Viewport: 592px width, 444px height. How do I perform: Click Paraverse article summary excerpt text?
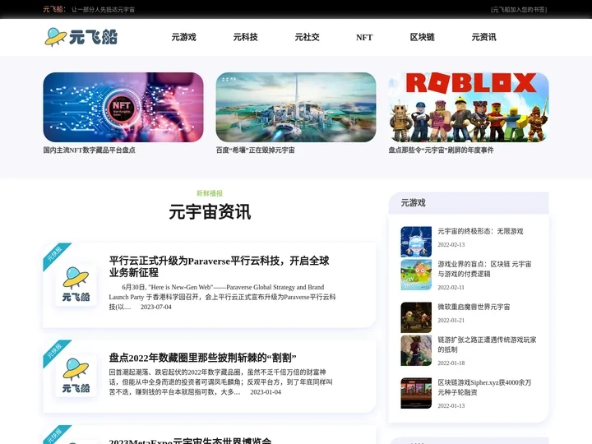[222, 297]
